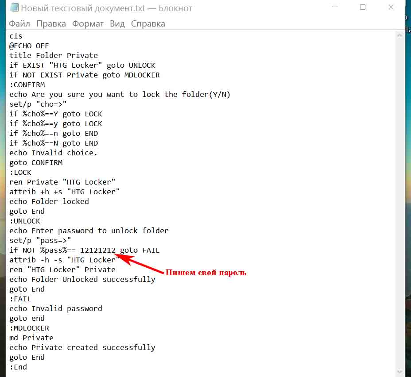Click the line 'echo Folder locked'
Viewport: 411px width, 377px height.
pos(49,202)
